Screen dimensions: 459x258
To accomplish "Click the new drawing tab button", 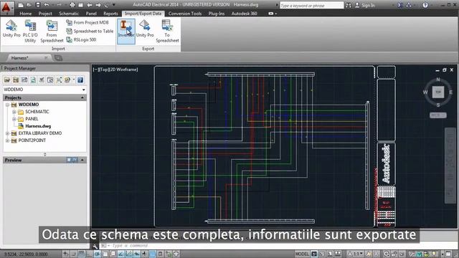I will point(58,58).
